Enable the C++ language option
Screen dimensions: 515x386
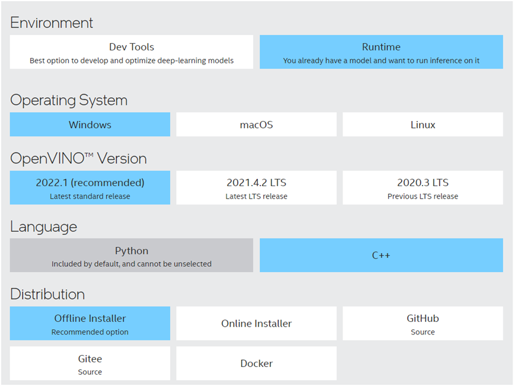tap(381, 255)
